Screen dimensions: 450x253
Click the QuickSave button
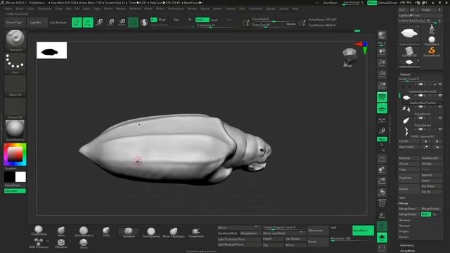[x=330, y=3]
